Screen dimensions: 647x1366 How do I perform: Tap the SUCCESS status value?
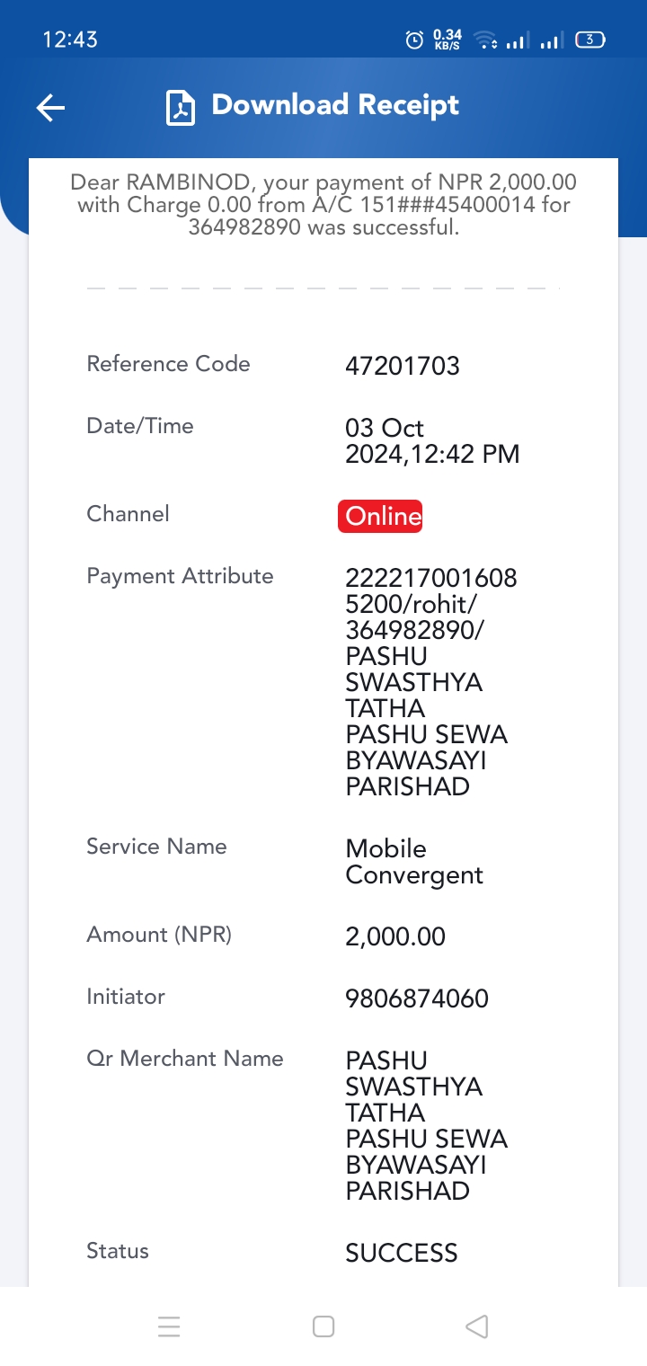[402, 1253]
